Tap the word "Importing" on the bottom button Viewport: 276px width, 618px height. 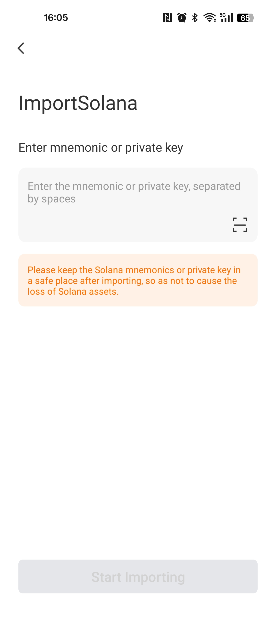(155, 577)
